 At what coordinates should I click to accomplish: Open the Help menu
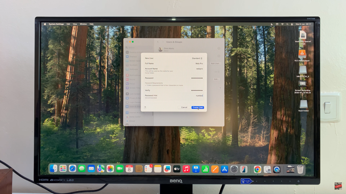91,24
